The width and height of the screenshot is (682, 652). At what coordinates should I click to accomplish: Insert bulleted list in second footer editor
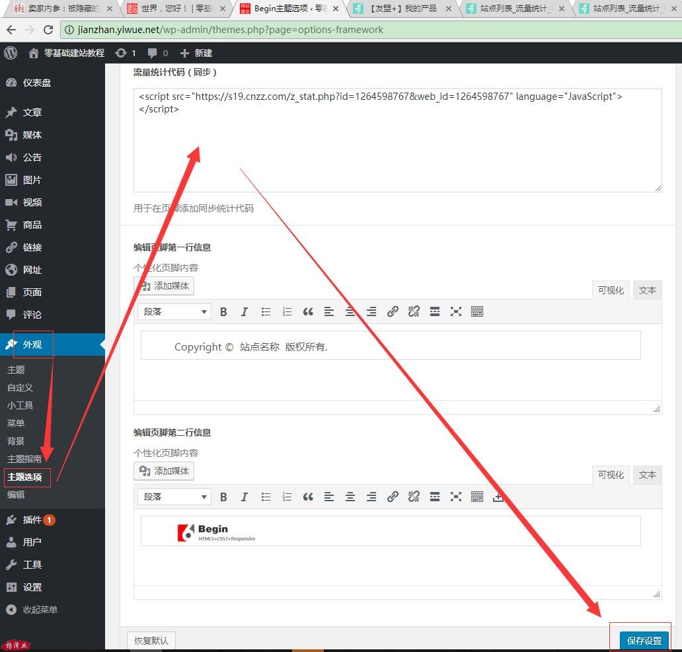click(266, 497)
